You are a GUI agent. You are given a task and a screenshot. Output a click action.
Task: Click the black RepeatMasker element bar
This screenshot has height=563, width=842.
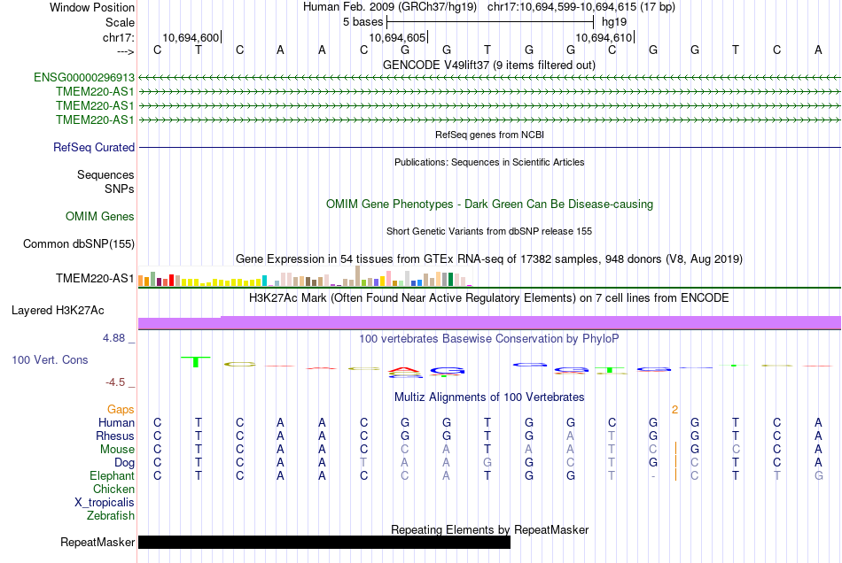pos(324,542)
